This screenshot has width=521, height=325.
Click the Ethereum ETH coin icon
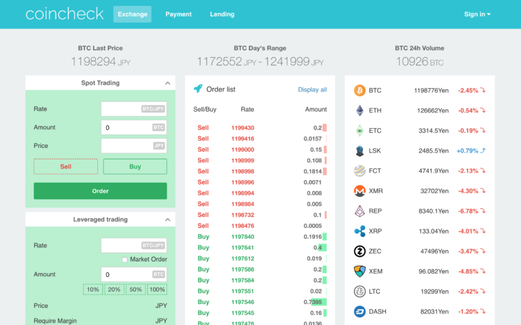(360, 110)
